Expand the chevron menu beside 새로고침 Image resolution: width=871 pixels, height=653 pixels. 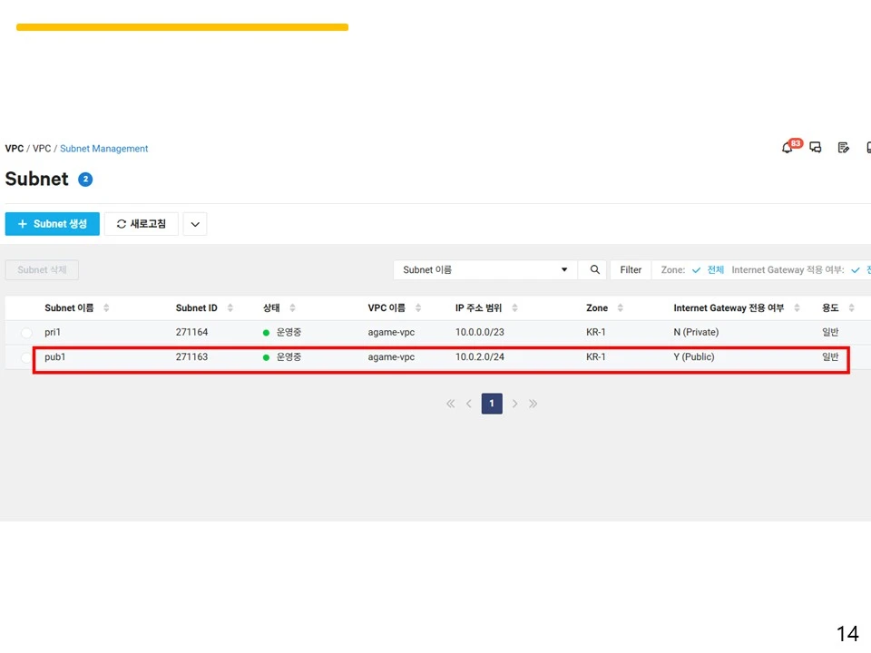coord(195,224)
